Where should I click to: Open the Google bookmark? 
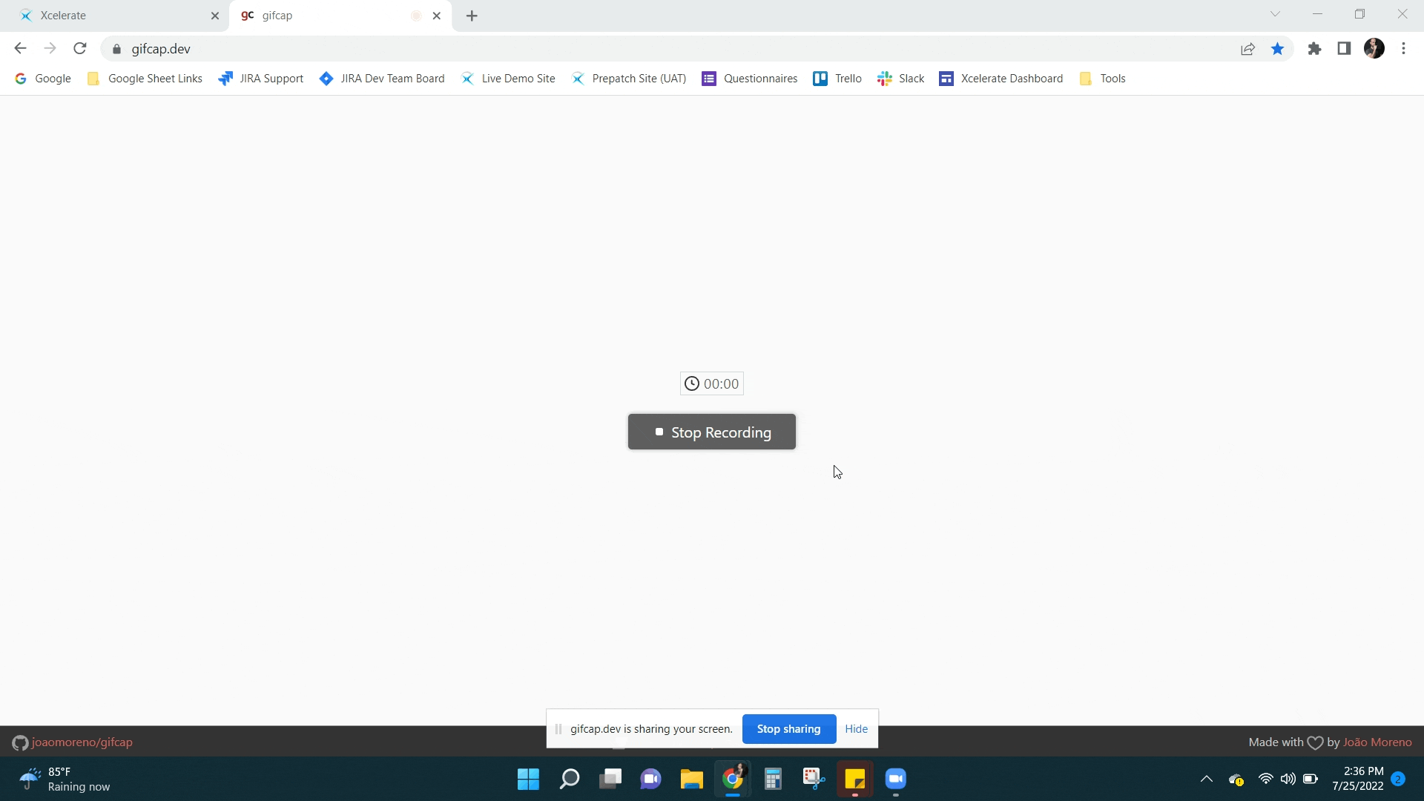(43, 78)
